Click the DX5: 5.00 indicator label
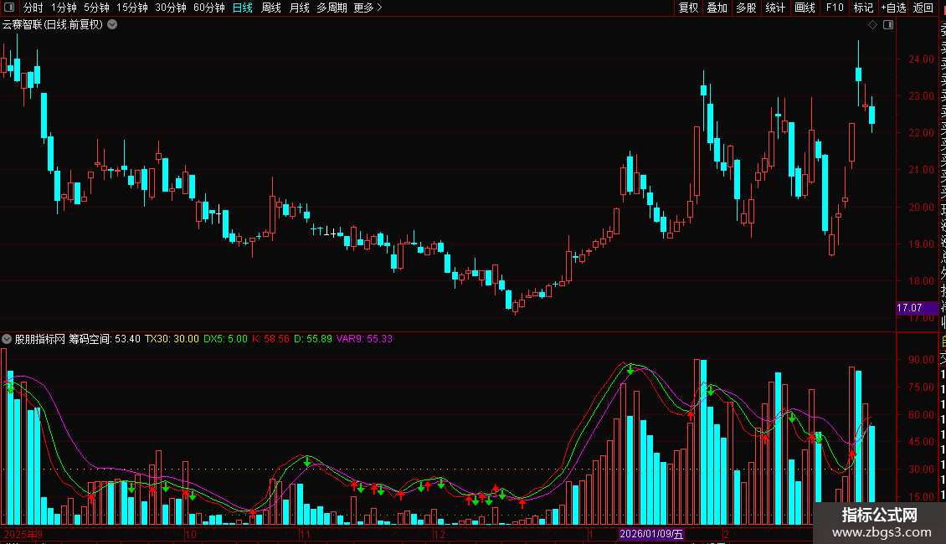This screenshot has height=544, width=946. [226, 339]
